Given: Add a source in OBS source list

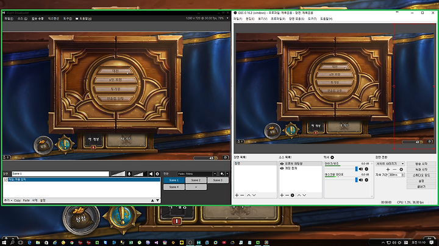Looking at the screenshot, I should tap(282, 195).
